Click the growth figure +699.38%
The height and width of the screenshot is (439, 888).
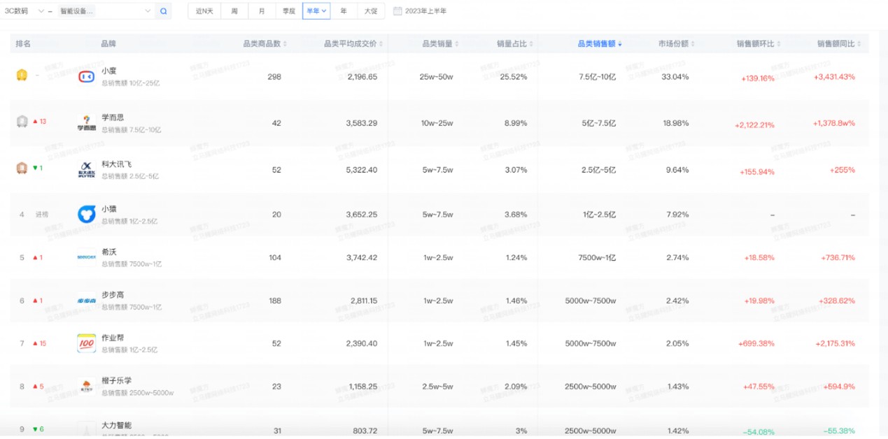coord(756,344)
